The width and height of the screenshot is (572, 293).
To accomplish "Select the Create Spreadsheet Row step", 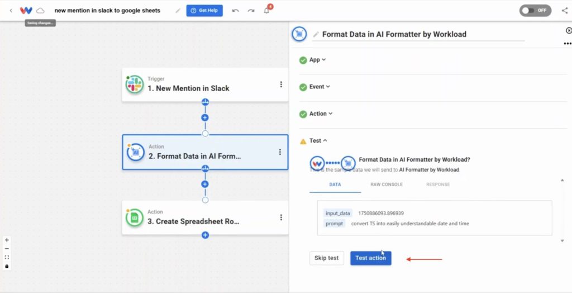I will click(x=205, y=218).
